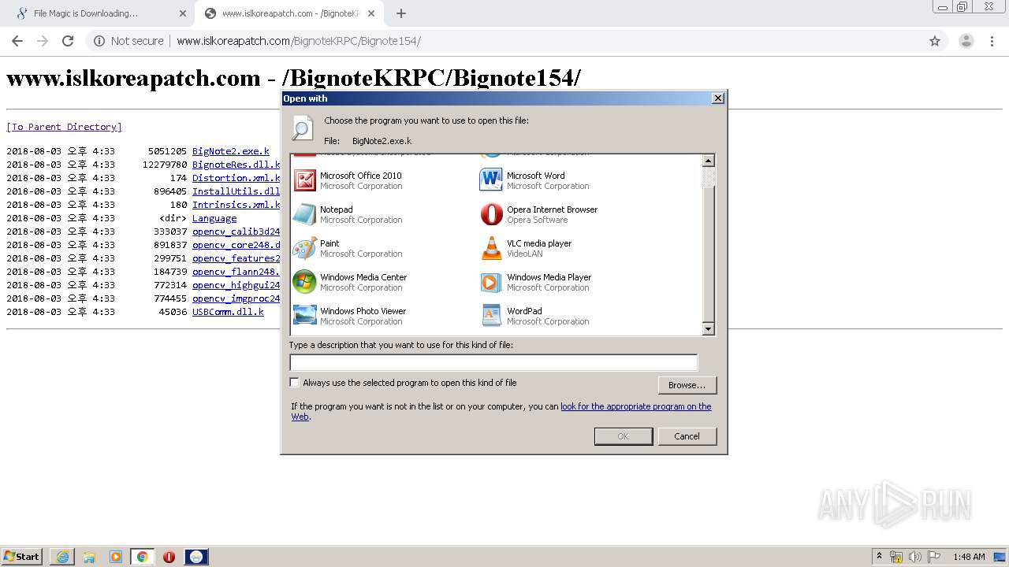
Task: Download BigNote2.exe.k file link
Action: [x=231, y=151]
